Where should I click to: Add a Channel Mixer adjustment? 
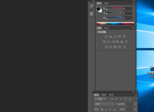[122, 42]
